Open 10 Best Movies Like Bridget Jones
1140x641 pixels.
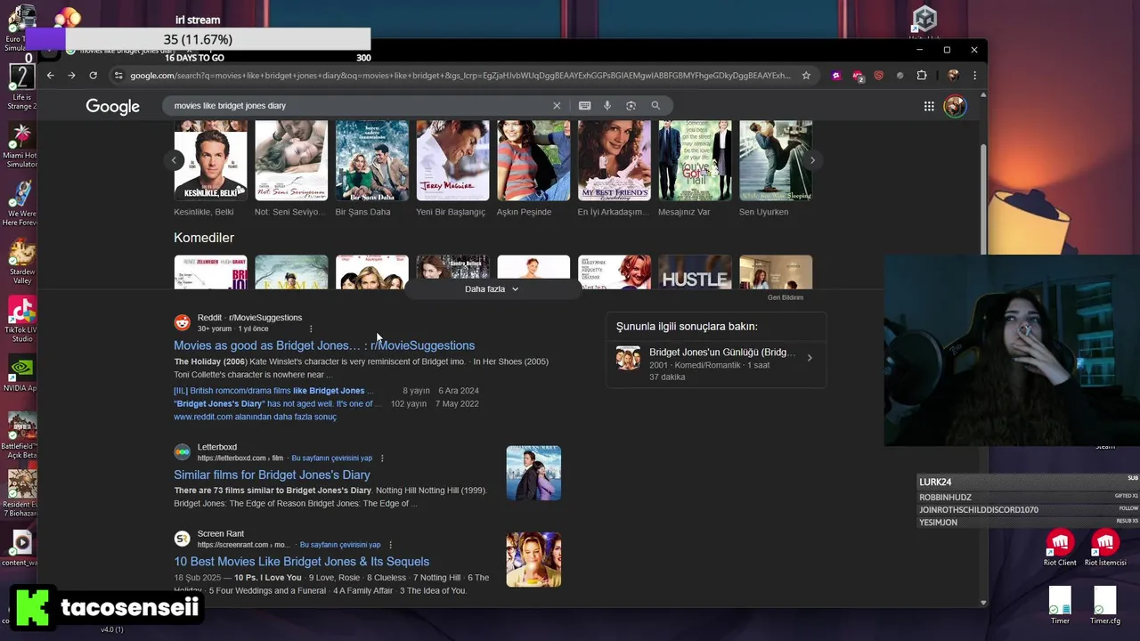301,561
